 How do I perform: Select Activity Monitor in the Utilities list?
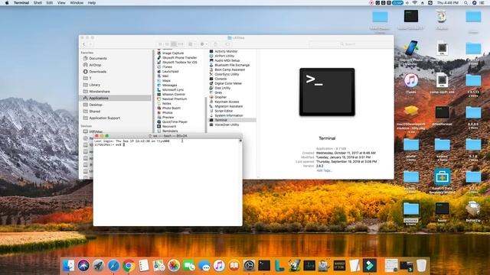pyautogui.click(x=226, y=51)
